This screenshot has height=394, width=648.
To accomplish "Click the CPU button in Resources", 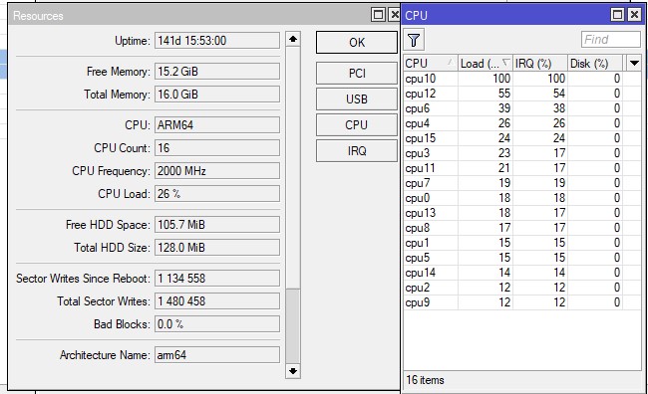I will pos(357,125).
